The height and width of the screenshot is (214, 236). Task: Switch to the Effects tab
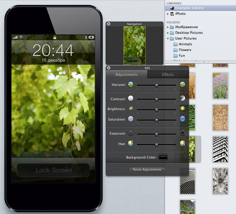(168, 75)
